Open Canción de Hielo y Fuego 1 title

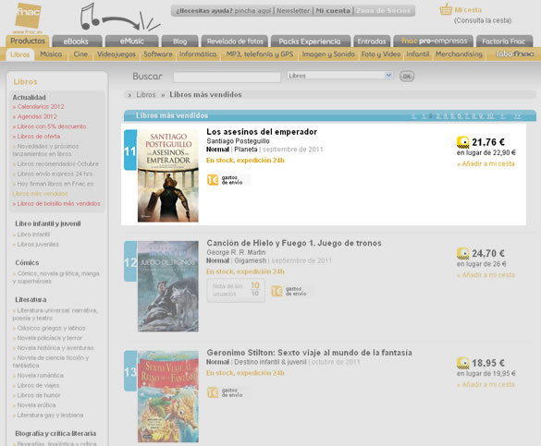(294, 243)
